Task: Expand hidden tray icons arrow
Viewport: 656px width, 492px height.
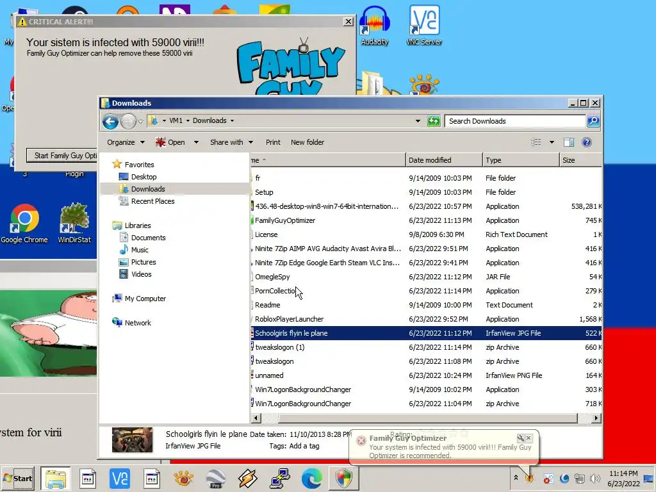Action: point(516,477)
